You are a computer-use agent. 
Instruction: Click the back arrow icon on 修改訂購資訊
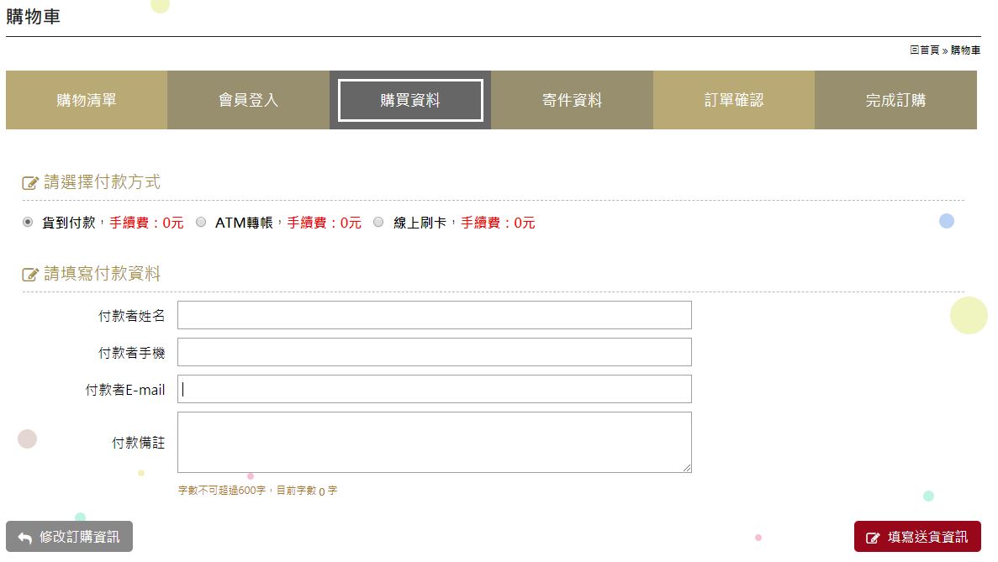click(25, 538)
